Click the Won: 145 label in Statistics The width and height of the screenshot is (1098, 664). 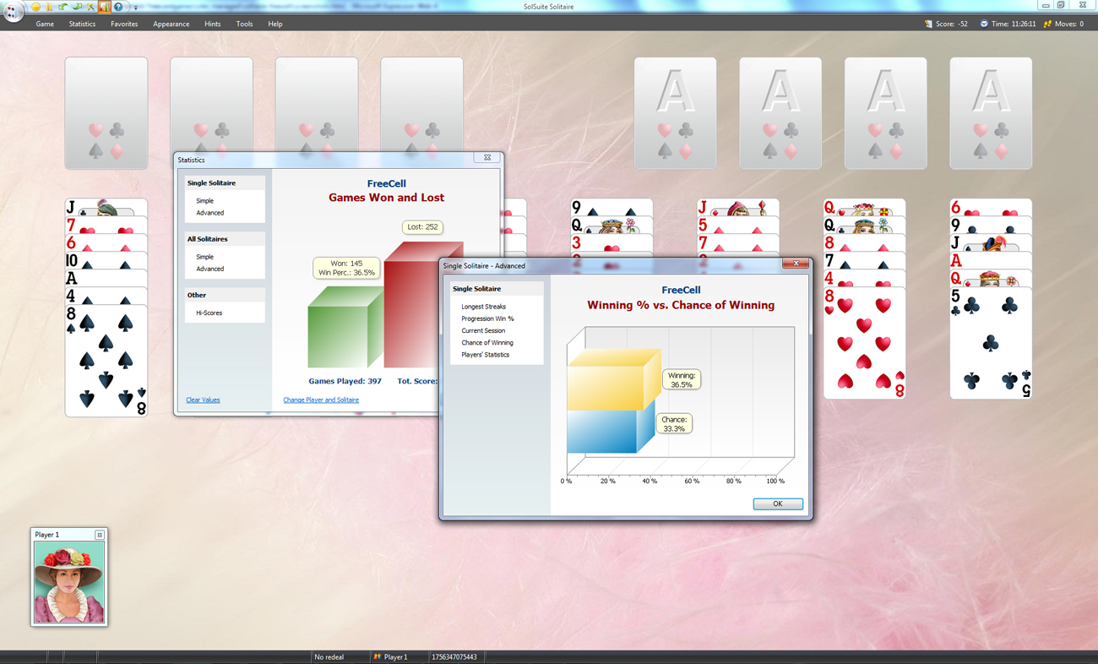(346, 268)
